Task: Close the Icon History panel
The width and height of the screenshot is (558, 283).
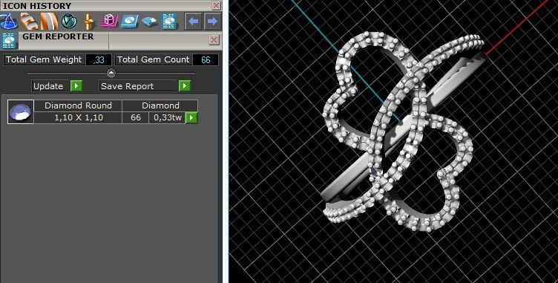Action: [x=217, y=5]
